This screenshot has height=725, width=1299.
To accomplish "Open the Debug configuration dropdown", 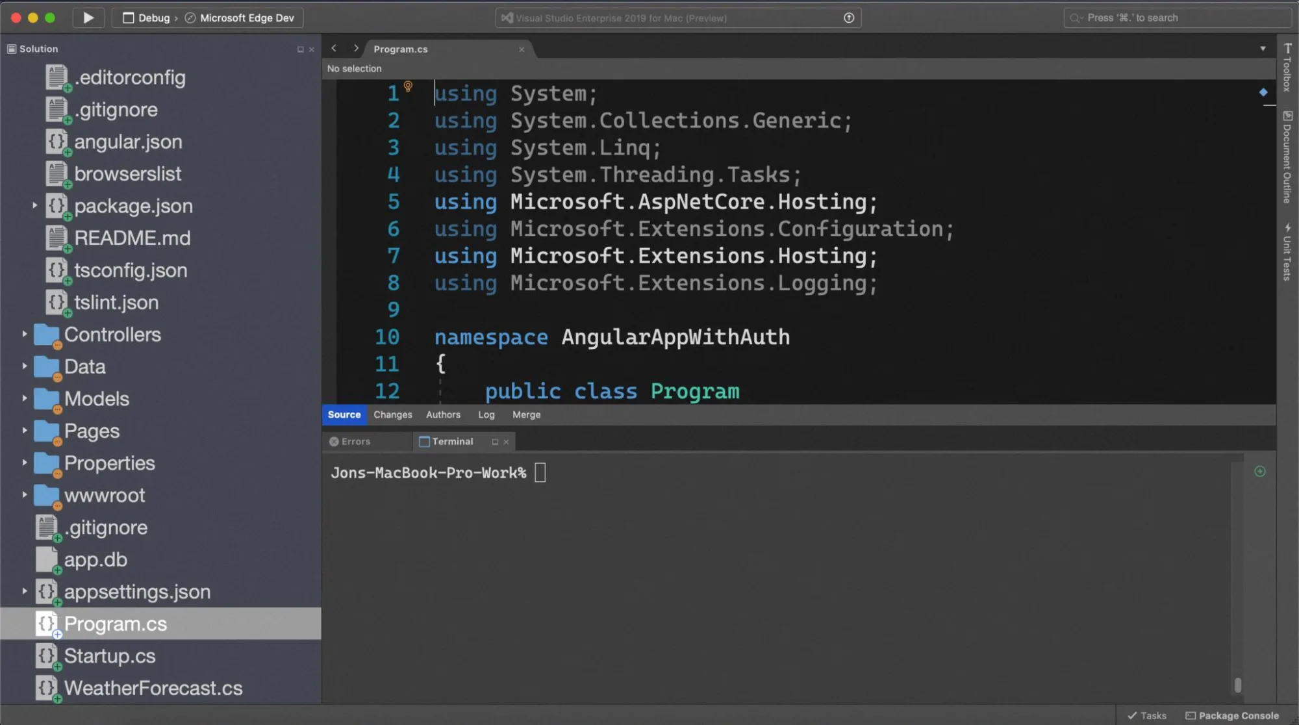I will 153,17.
